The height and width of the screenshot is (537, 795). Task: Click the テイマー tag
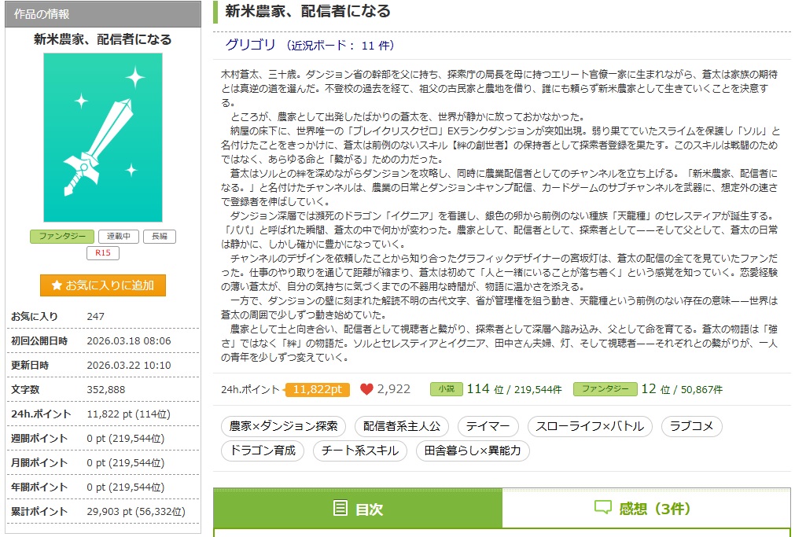coord(488,426)
